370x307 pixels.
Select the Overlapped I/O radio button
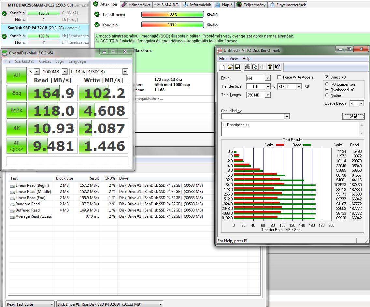pos(327,90)
